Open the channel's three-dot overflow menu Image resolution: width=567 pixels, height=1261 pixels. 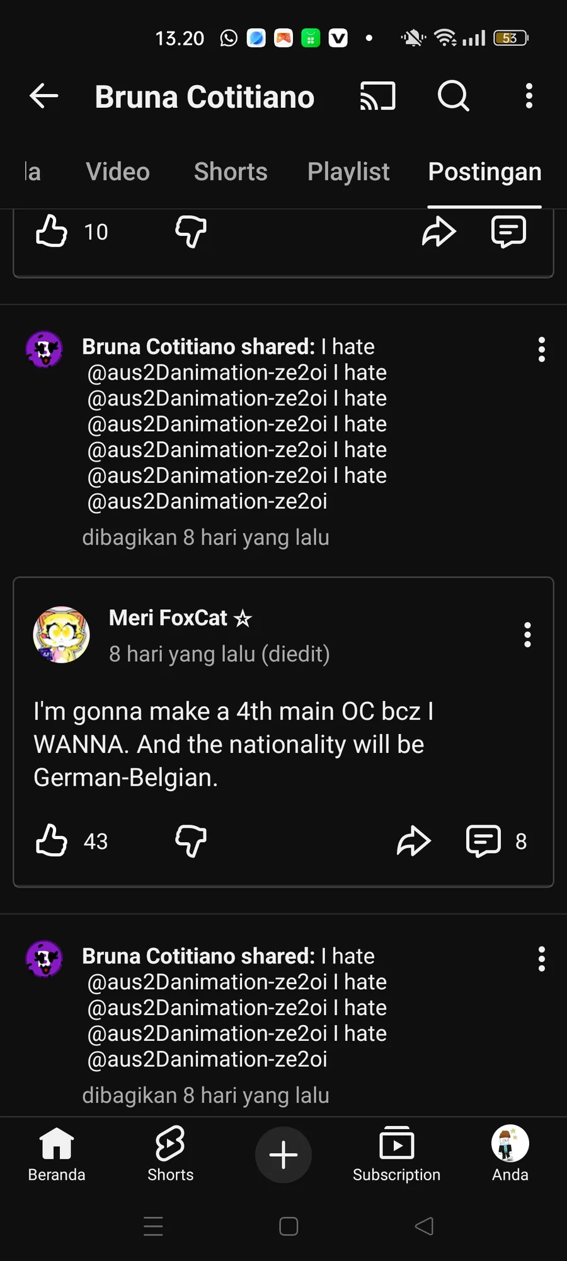pyautogui.click(x=529, y=96)
